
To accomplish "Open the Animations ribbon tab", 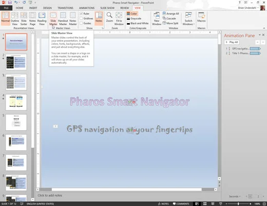I will click(x=87, y=8).
